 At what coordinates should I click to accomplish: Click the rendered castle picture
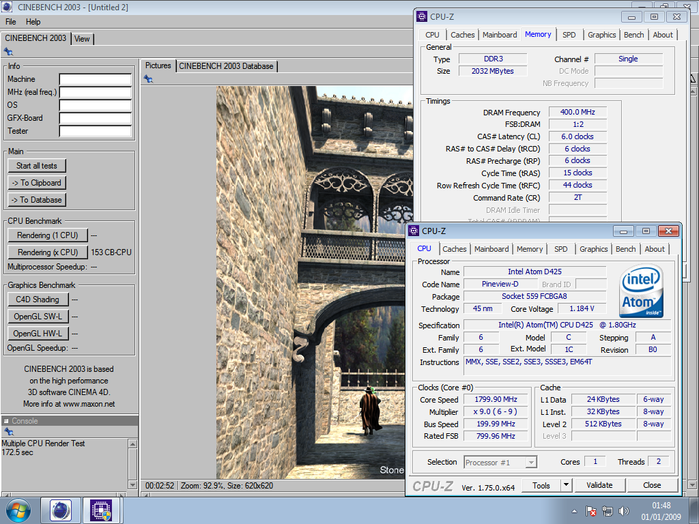(x=314, y=282)
